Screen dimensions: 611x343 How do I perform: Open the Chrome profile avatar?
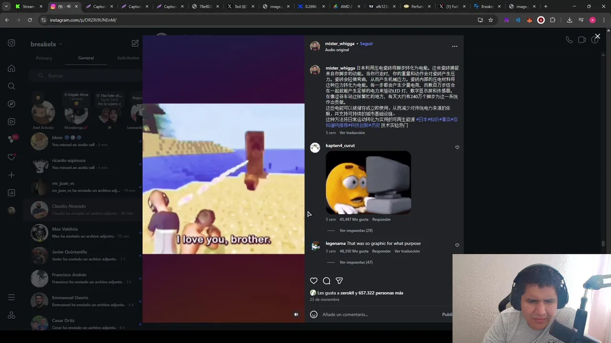point(592,20)
